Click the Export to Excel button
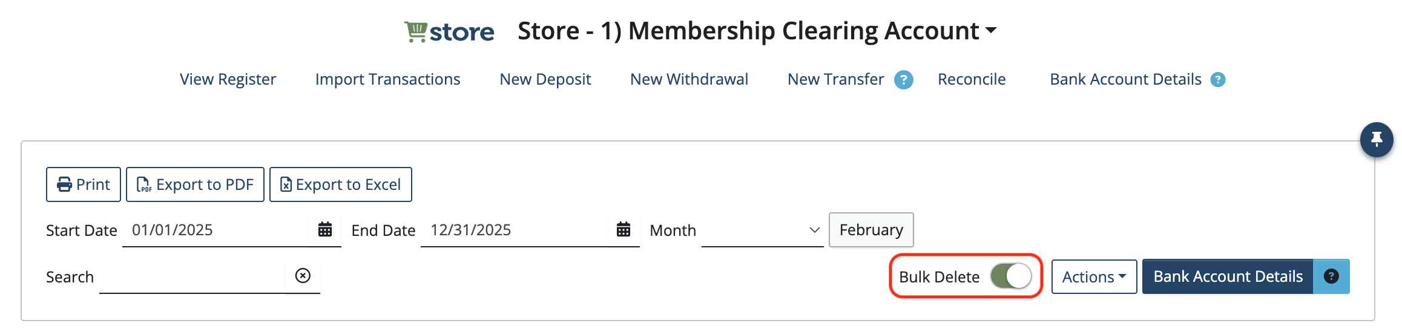The height and width of the screenshot is (329, 1402). pos(341,184)
